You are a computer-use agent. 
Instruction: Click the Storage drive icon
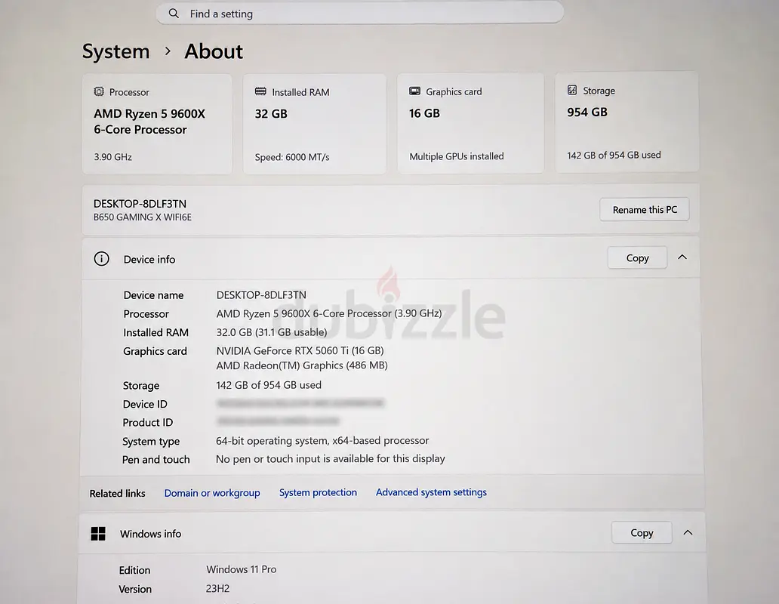click(x=572, y=90)
